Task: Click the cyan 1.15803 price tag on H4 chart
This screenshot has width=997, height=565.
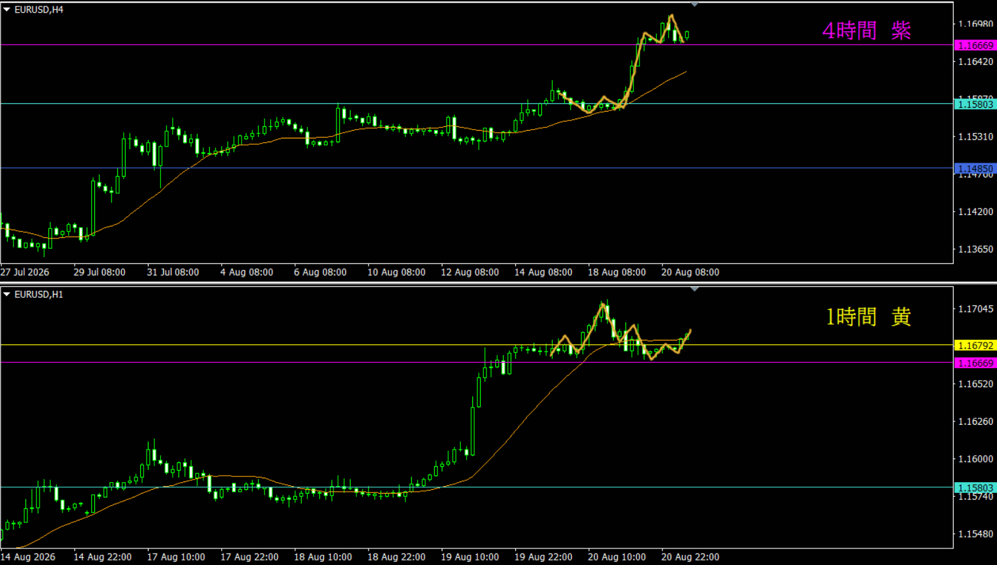Action: [975, 104]
